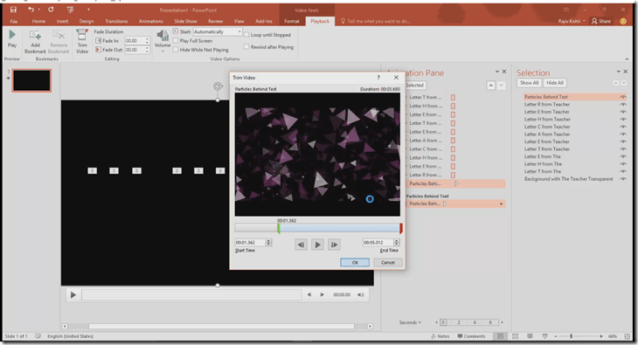
Task: Open the Start Automatically dropdown
Action: coord(239,31)
